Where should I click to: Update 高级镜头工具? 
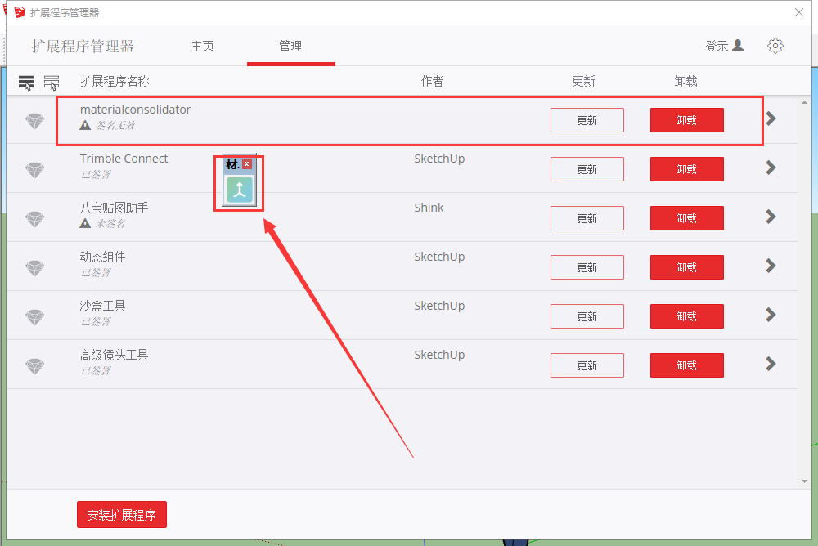587,365
